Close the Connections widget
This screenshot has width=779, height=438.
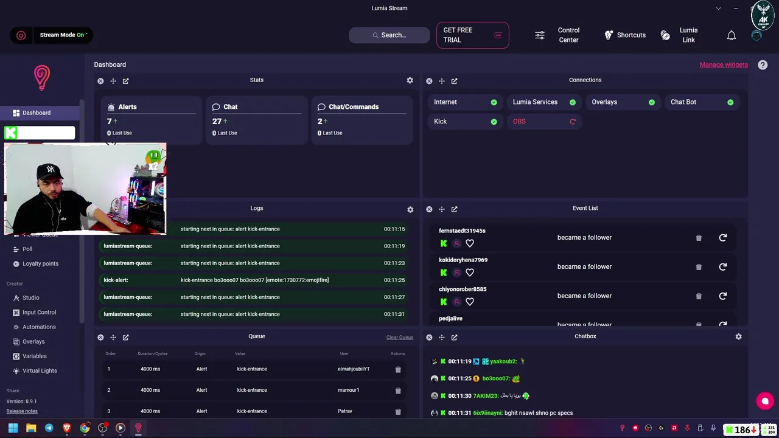click(x=429, y=81)
